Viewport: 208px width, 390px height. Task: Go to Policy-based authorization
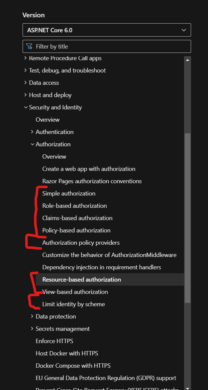tap(76, 230)
